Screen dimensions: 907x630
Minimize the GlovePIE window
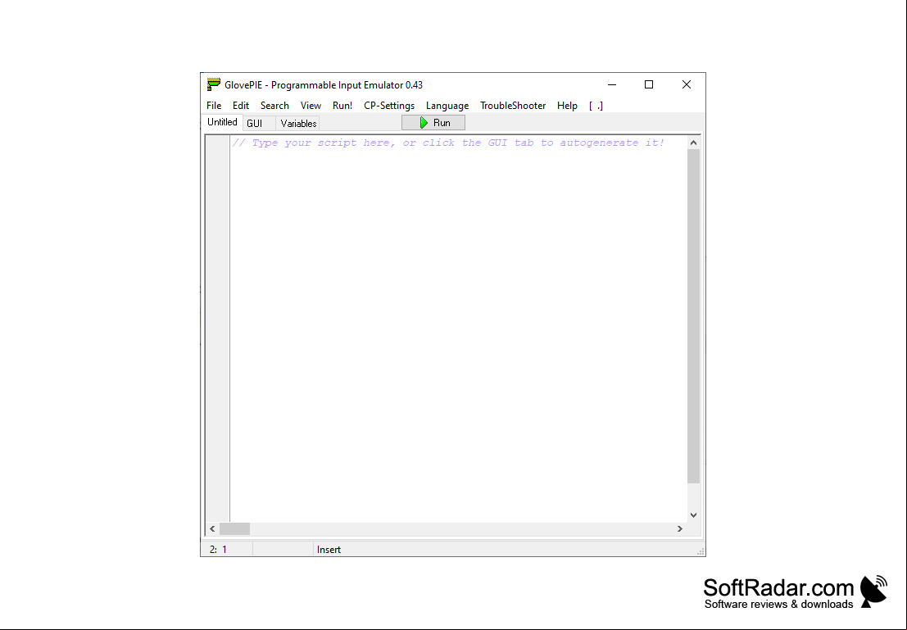pos(612,84)
